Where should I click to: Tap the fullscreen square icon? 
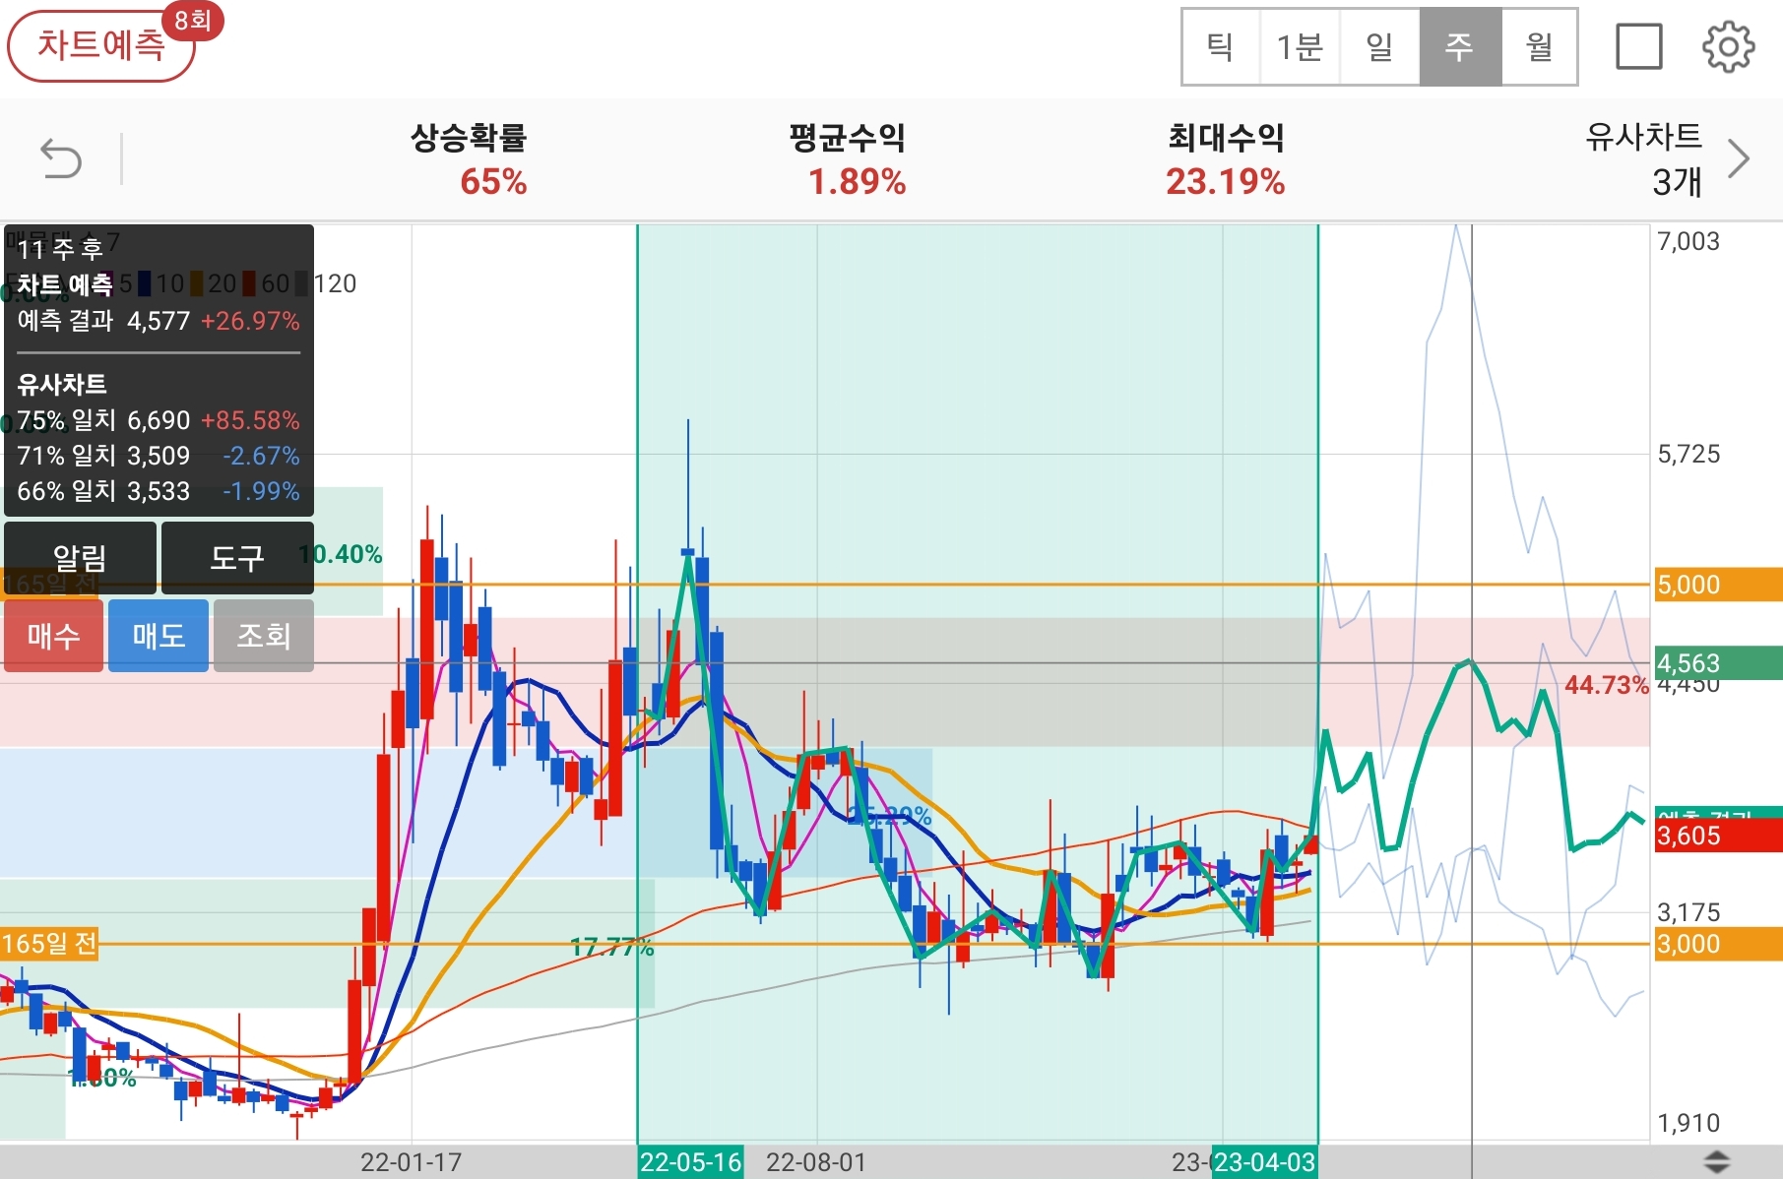(1638, 46)
